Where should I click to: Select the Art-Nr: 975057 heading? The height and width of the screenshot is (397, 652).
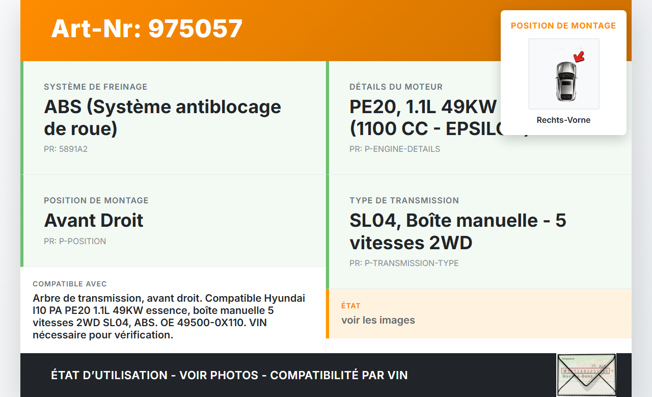point(147,29)
